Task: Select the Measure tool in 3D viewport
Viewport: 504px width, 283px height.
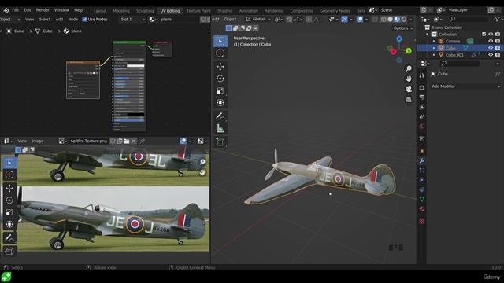Action: click(x=220, y=128)
